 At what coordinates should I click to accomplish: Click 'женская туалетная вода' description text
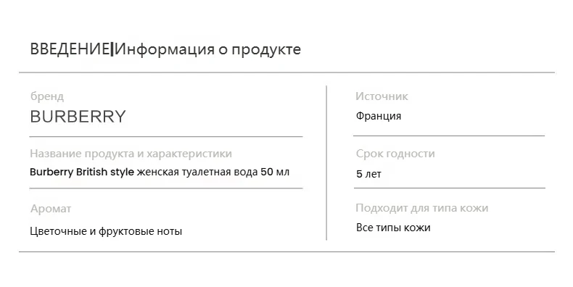pyautogui.click(x=197, y=172)
